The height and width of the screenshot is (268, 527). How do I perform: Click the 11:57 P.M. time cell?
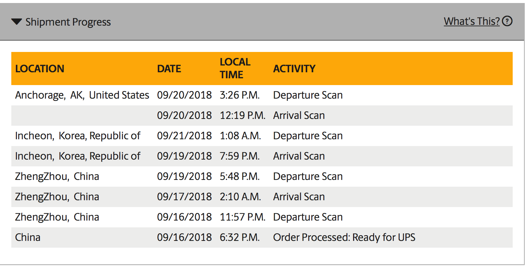coord(242,217)
